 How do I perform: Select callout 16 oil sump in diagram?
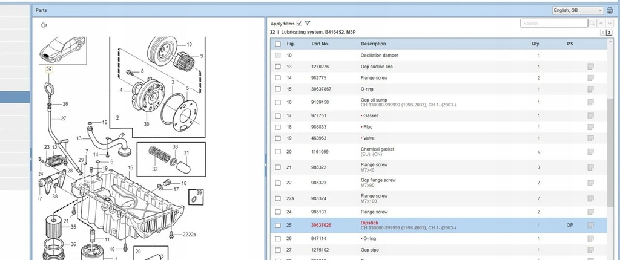(131, 168)
